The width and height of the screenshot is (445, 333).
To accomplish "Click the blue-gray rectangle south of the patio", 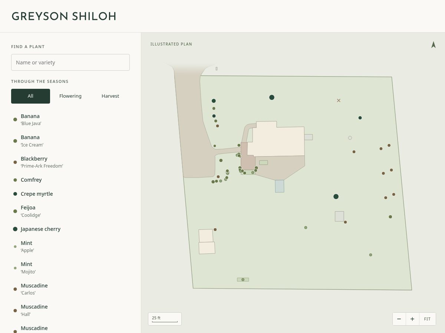I will (280, 186).
